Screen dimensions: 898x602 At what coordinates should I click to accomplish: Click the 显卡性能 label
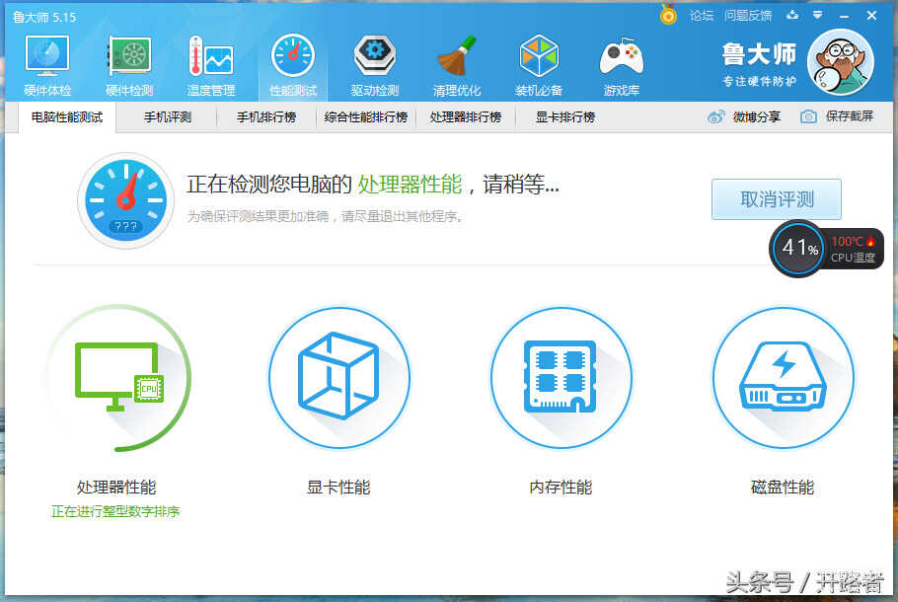339,488
